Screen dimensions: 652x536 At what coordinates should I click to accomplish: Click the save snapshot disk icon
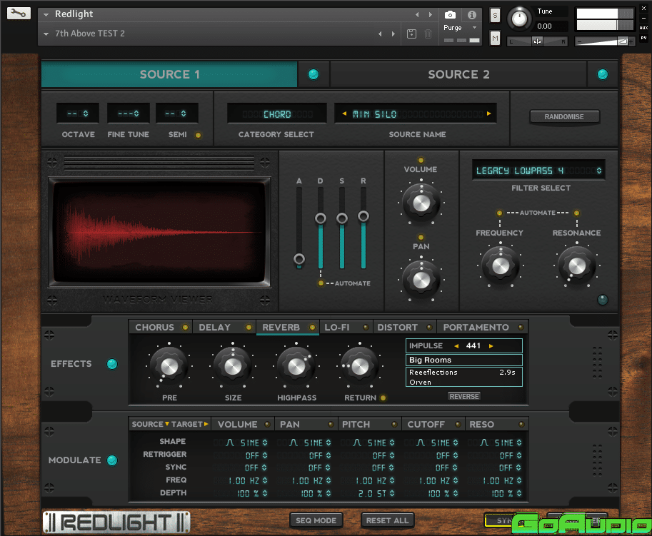[x=411, y=34]
